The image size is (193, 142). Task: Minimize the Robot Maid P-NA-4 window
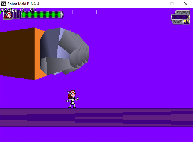click(x=158, y=4)
